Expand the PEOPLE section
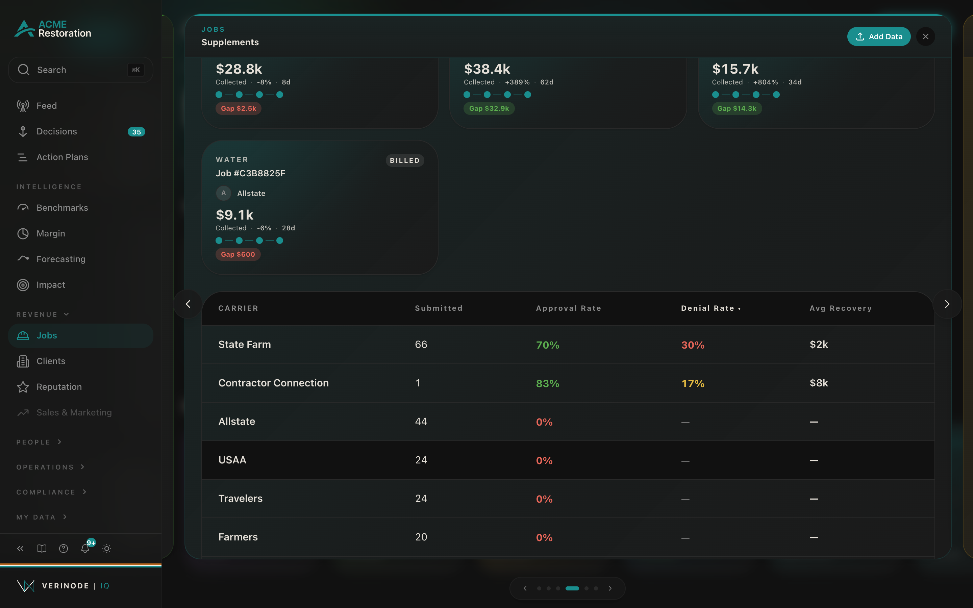This screenshot has height=608, width=973. click(39, 442)
